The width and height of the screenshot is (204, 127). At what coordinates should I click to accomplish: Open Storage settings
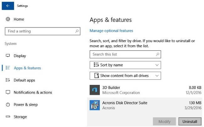tap(20, 117)
